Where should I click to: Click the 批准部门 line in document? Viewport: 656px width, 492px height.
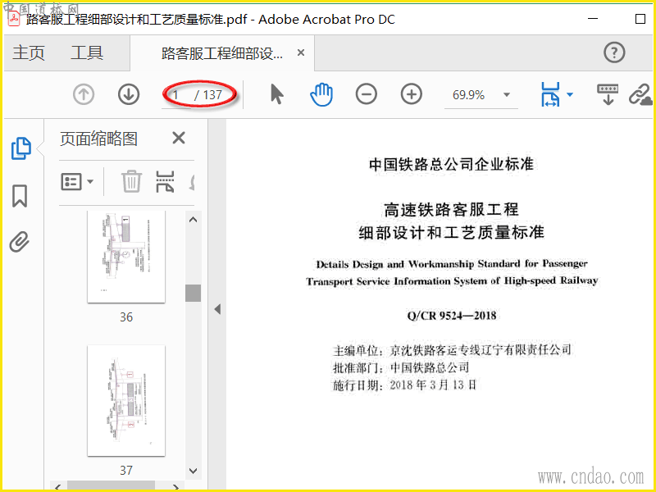point(401,367)
